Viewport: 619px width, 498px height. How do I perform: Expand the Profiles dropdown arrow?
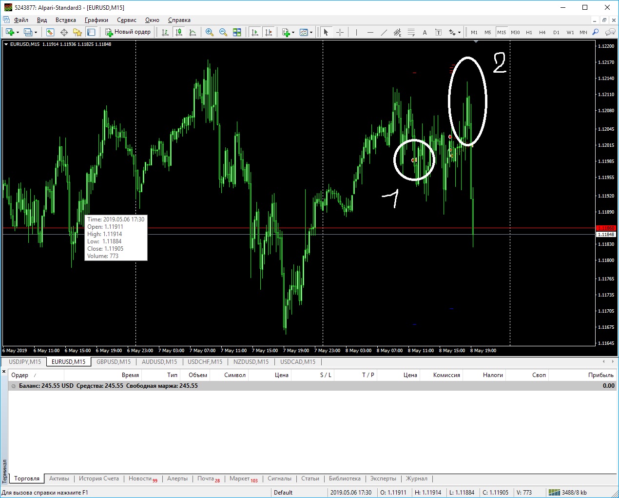(36, 33)
